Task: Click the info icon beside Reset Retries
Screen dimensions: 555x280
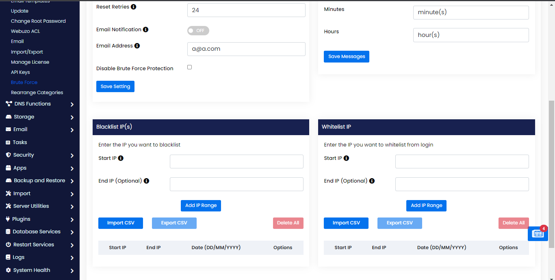Action: tap(134, 7)
